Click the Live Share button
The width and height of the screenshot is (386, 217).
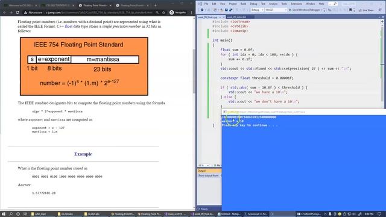366,10
